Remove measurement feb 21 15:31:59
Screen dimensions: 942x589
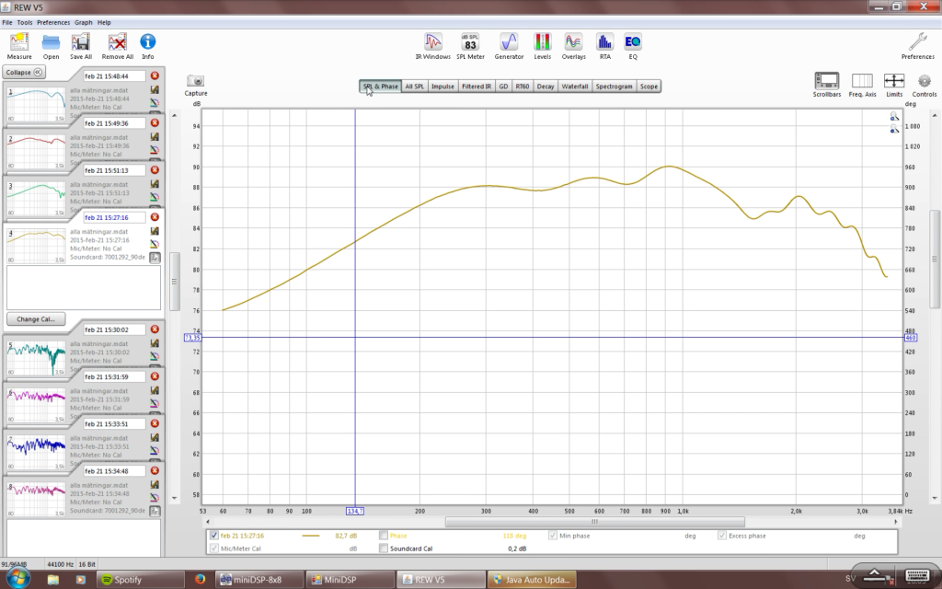[x=155, y=376]
